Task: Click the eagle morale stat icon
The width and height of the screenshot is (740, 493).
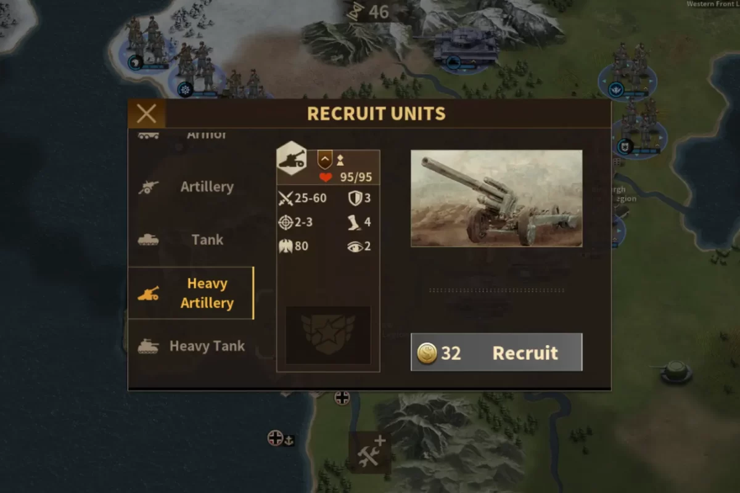Action: (286, 246)
